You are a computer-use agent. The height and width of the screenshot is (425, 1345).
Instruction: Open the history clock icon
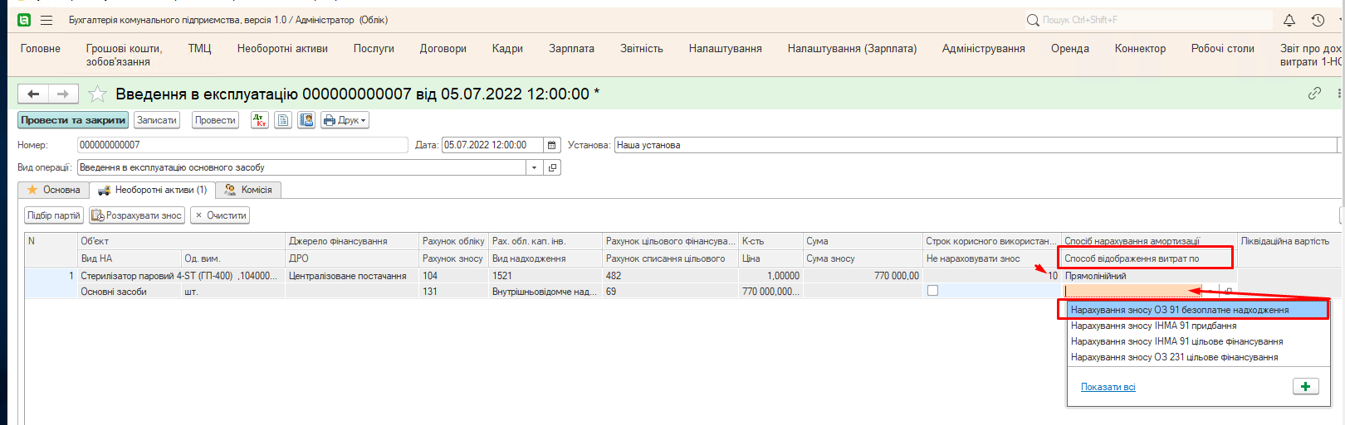pyautogui.click(x=1318, y=20)
